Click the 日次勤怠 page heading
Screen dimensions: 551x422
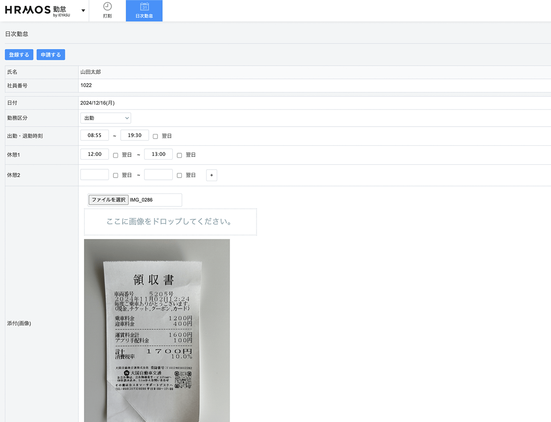coord(17,34)
